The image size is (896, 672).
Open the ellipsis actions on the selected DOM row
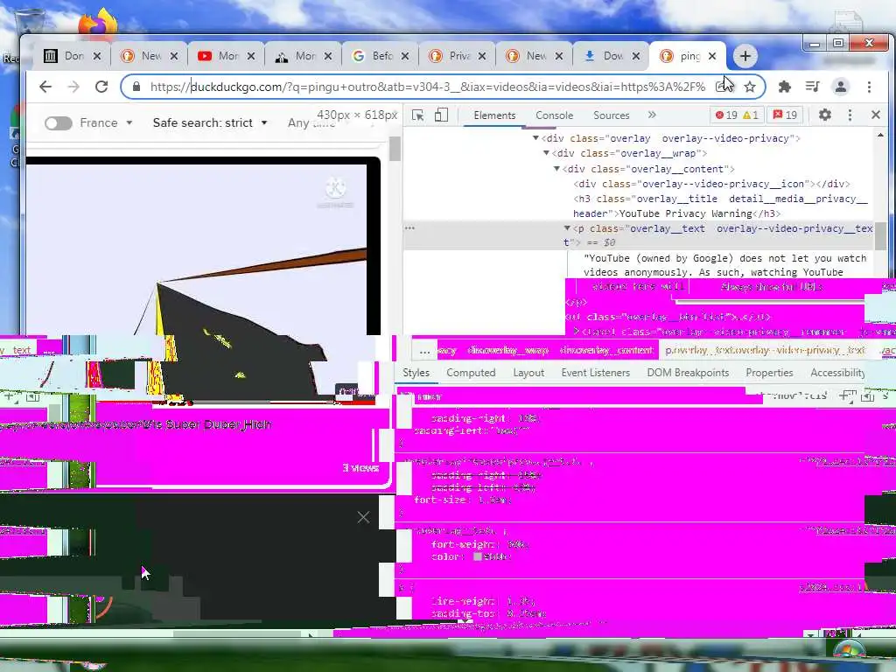(x=409, y=228)
